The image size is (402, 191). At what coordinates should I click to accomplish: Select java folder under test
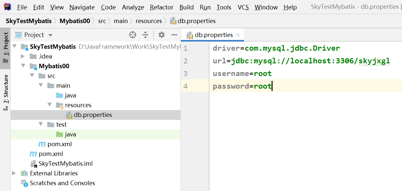70,134
